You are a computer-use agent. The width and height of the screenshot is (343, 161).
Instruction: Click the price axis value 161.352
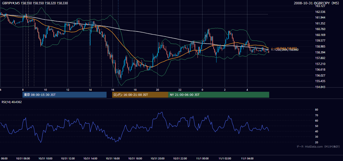click(320, 23)
